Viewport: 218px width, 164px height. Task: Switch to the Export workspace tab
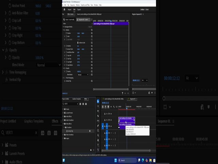pos(79,10)
